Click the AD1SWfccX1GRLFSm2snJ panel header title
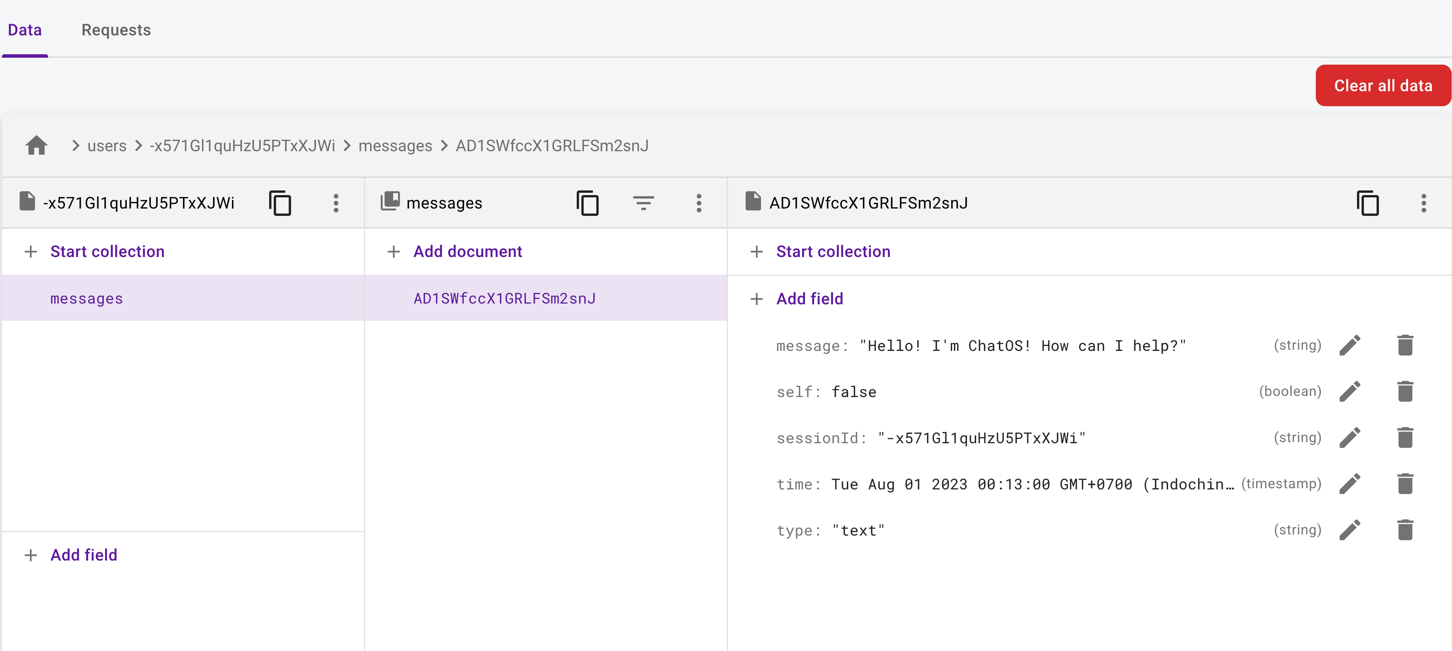This screenshot has height=651, width=1452. click(x=869, y=203)
